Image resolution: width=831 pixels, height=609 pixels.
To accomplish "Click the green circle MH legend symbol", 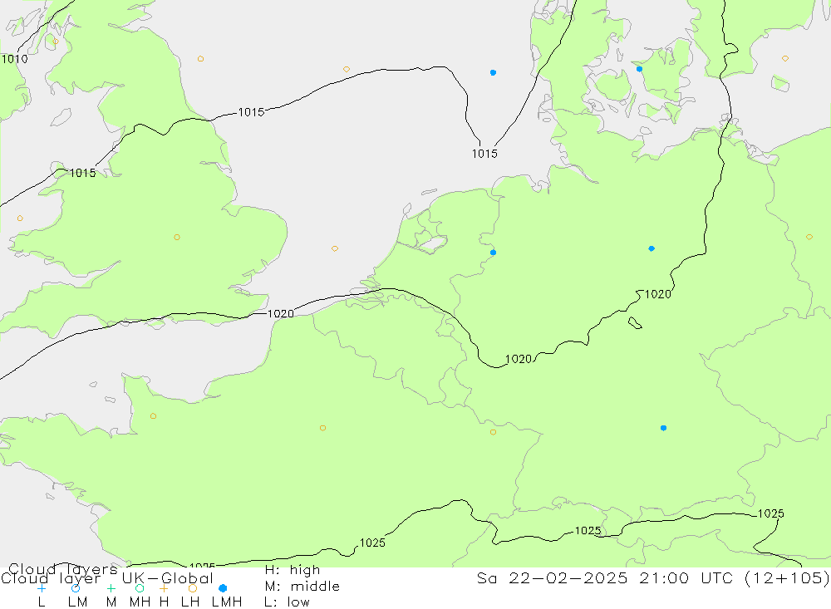I will (140, 588).
